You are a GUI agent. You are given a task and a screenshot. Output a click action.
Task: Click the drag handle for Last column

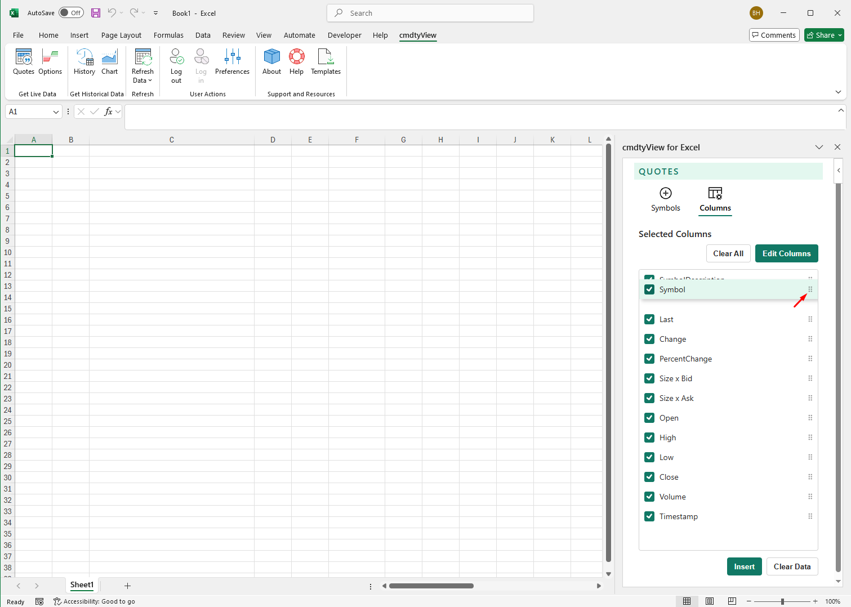(x=810, y=319)
